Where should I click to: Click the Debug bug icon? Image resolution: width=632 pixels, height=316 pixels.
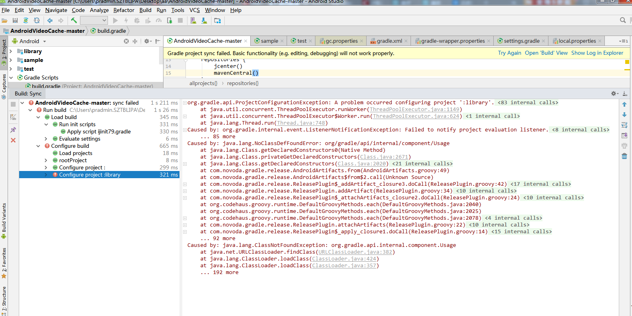click(137, 20)
